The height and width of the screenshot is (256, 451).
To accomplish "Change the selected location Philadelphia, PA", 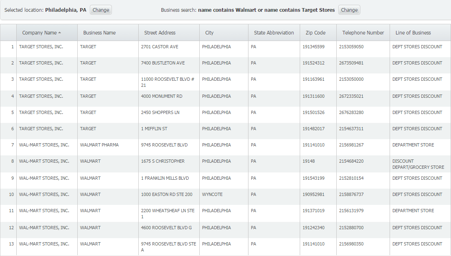I will point(100,10).
